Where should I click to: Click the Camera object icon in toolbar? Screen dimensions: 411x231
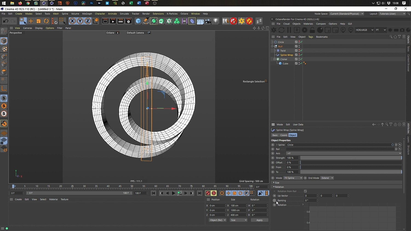coord(208,21)
